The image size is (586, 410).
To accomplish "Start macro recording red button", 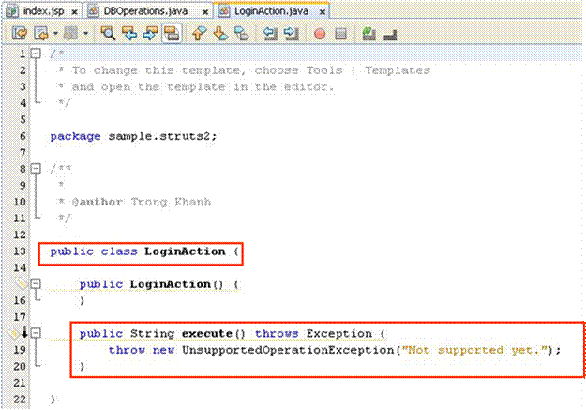I will click(320, 34).
